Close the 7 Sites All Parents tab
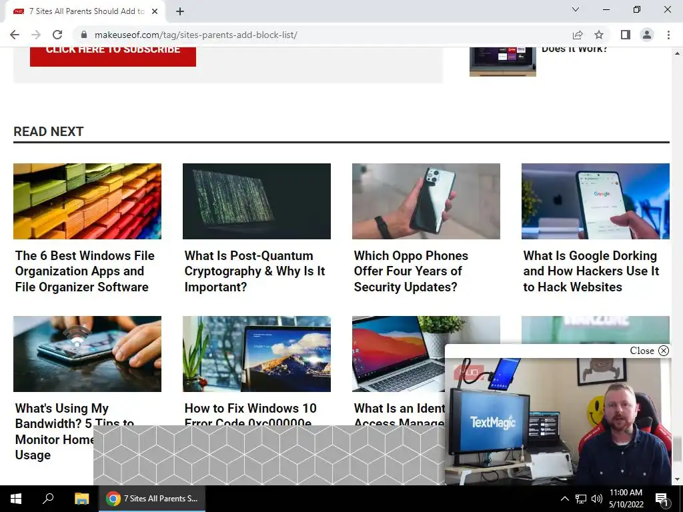The width and height of the screenshot is (683, 512). pos(155,11)
